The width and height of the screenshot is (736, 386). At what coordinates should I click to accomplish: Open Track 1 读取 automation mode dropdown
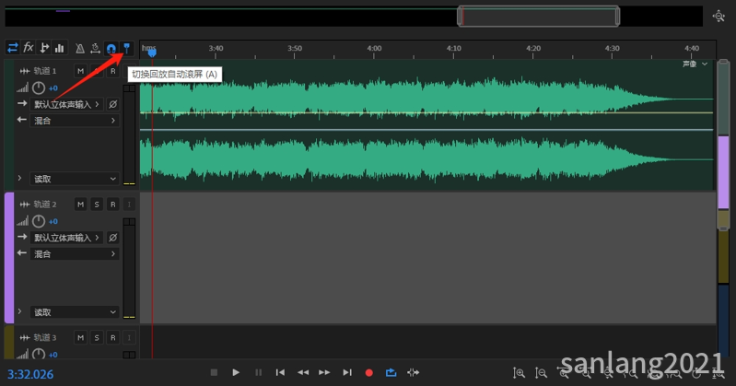(x=76, y=179)
